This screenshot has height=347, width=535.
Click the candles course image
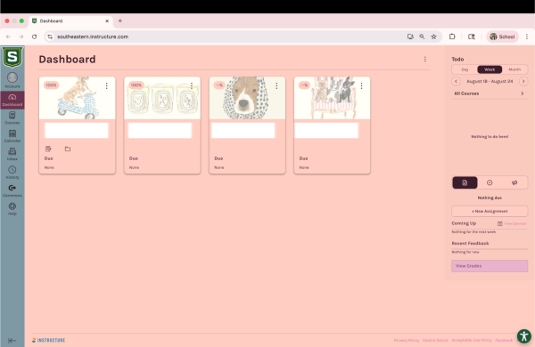point(162,98)
